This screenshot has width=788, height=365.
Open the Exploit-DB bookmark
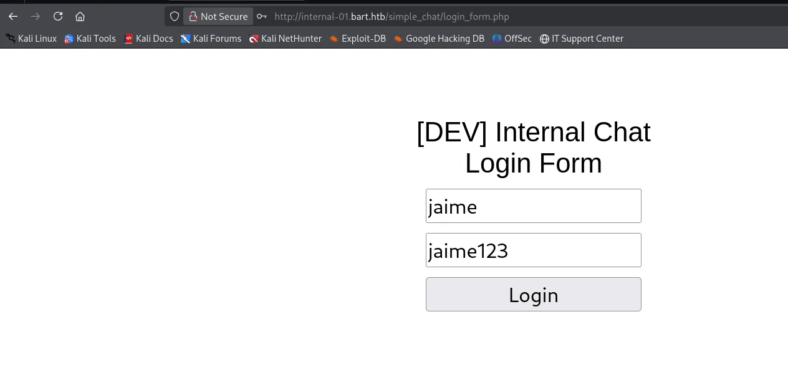coord(358,39)
